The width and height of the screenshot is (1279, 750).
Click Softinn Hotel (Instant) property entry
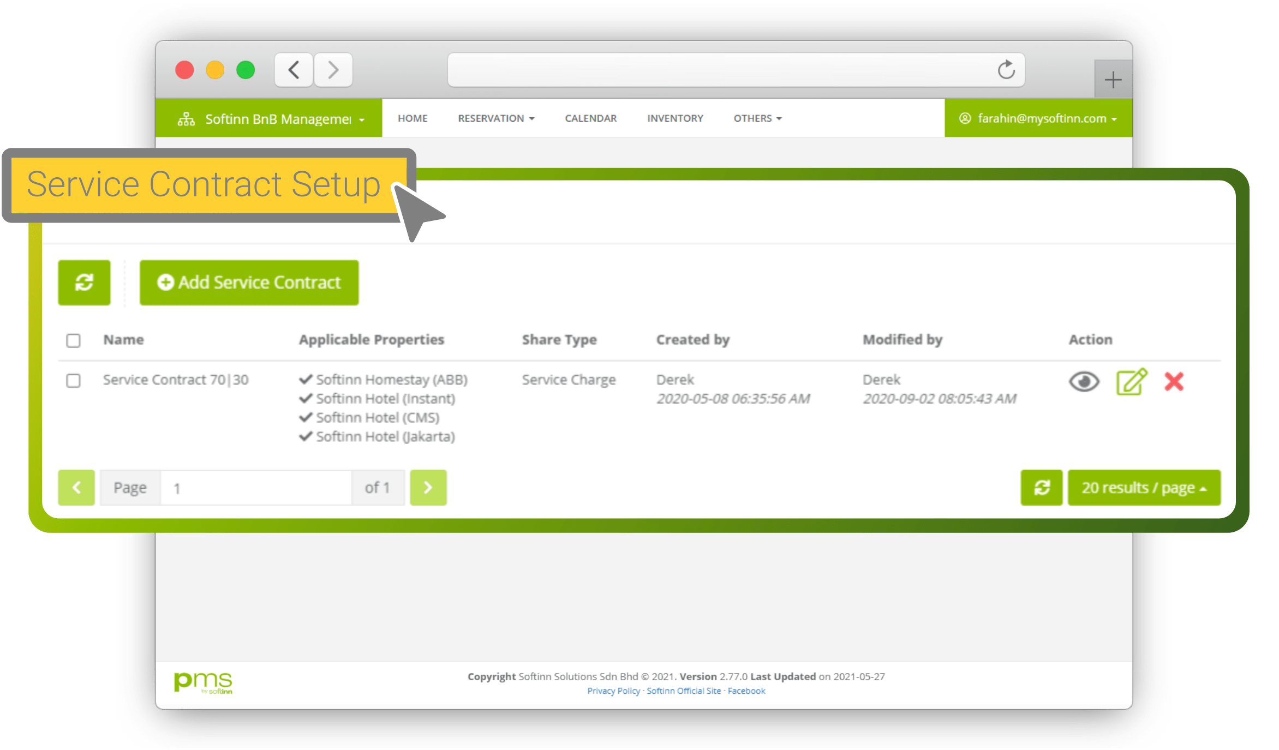tap(377, 399)
